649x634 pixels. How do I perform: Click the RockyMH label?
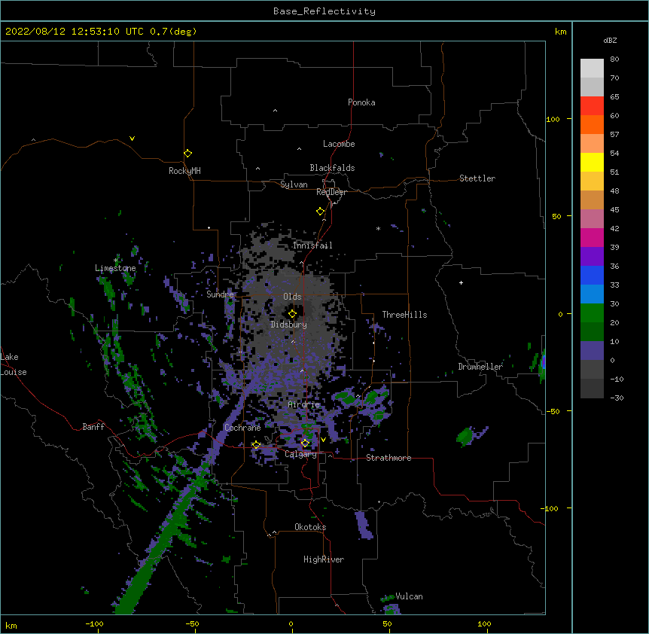click(x=184, y=171)
